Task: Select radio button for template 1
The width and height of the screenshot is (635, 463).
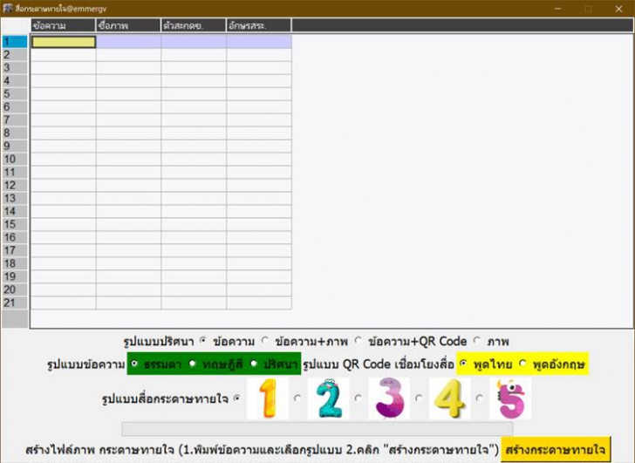Action: point(237,398)
